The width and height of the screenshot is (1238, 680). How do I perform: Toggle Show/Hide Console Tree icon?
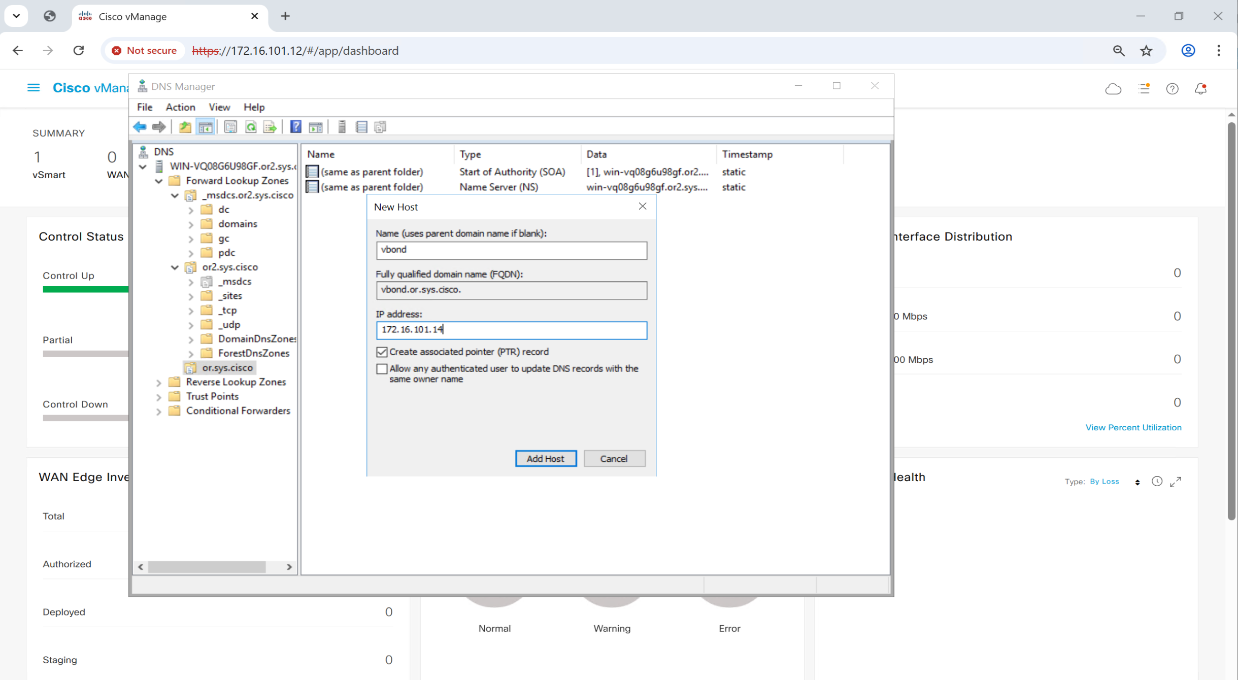206,127
